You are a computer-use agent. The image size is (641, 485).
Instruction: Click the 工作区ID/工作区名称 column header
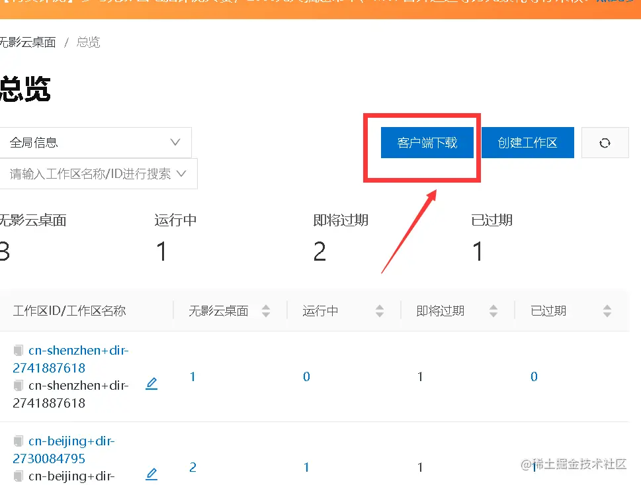(69, 311)
